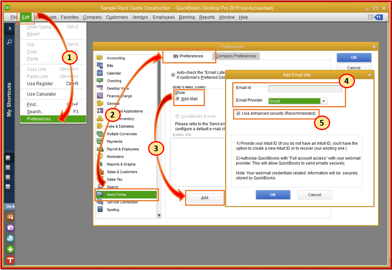
Task: Click Cancel in Preferences window
Action: tap(354, 67)
